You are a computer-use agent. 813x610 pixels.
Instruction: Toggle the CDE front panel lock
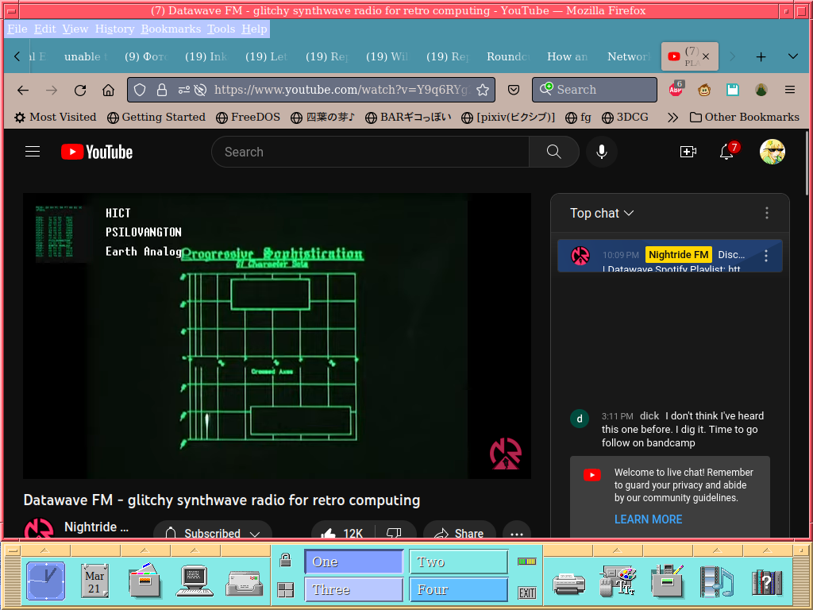tap(285, 562)
